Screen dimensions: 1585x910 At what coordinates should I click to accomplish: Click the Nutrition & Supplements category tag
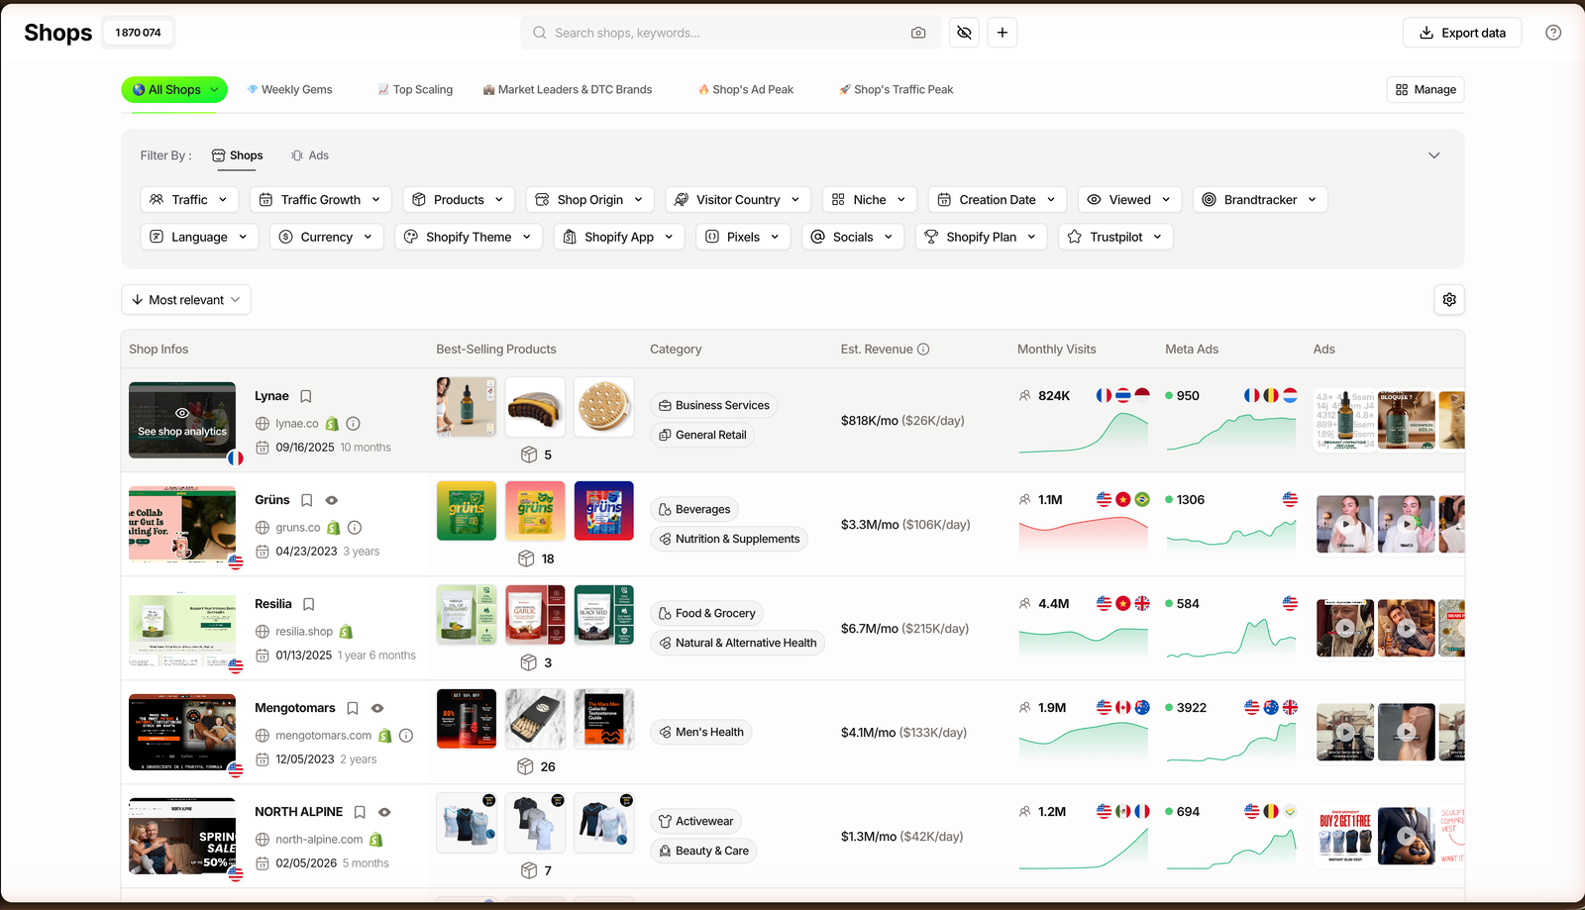point(729,540)
